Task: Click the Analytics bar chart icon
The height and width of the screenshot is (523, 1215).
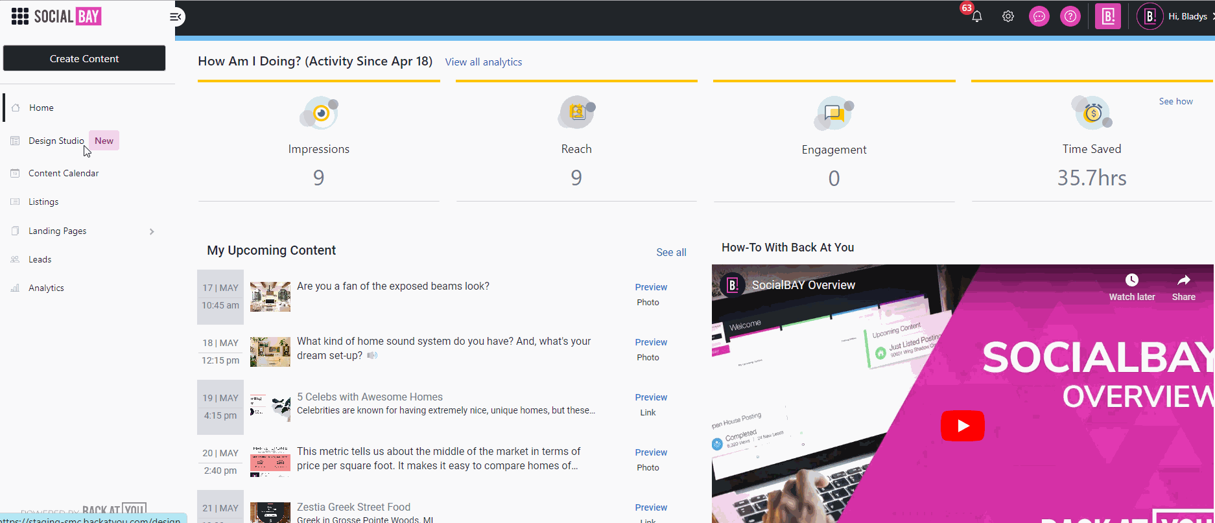Action: [x=15, y=288]
